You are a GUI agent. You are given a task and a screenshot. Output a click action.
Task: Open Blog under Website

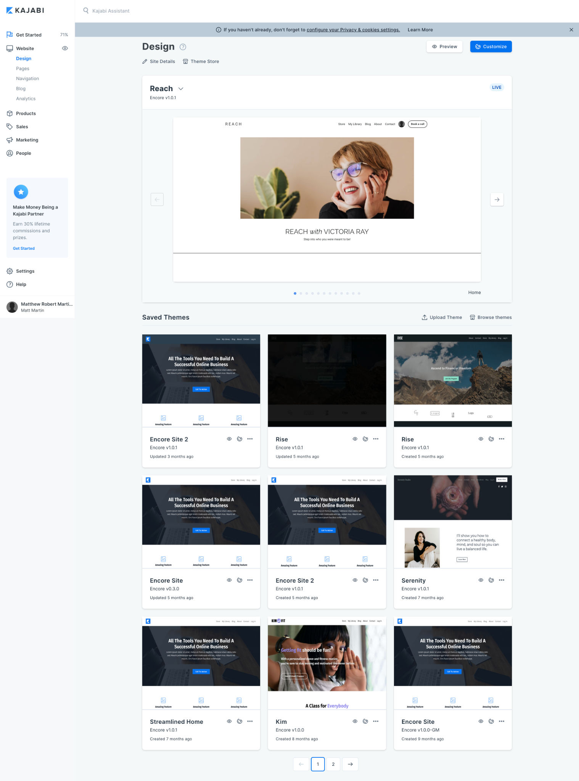click(x=21, y=88)
